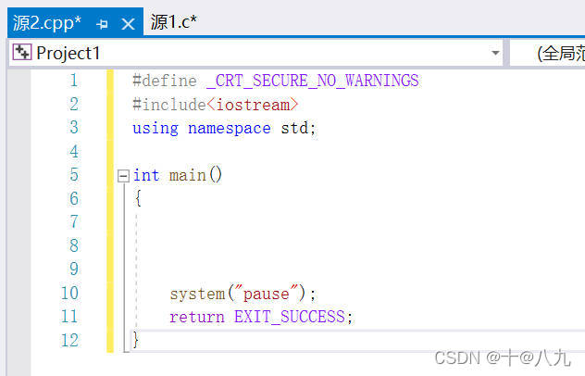585x376 pixels.
Task: Click the #include directive on line 2
Action: point(169,105)
